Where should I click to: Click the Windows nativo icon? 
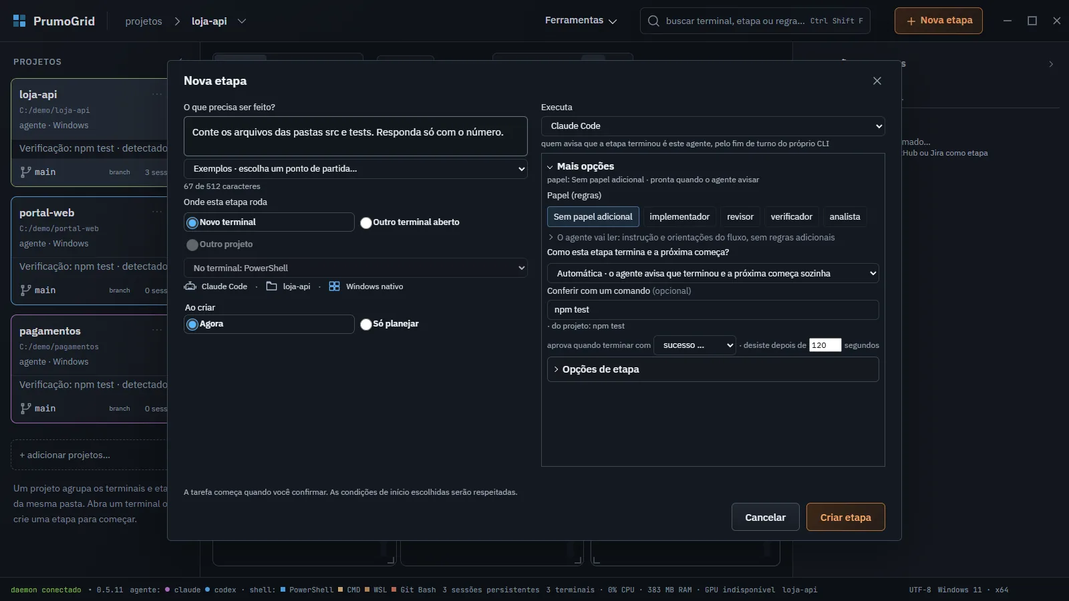click(x=334, y=286)
